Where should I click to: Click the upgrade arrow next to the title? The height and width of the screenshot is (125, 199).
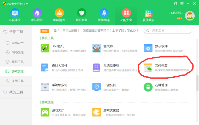(27, 4)
